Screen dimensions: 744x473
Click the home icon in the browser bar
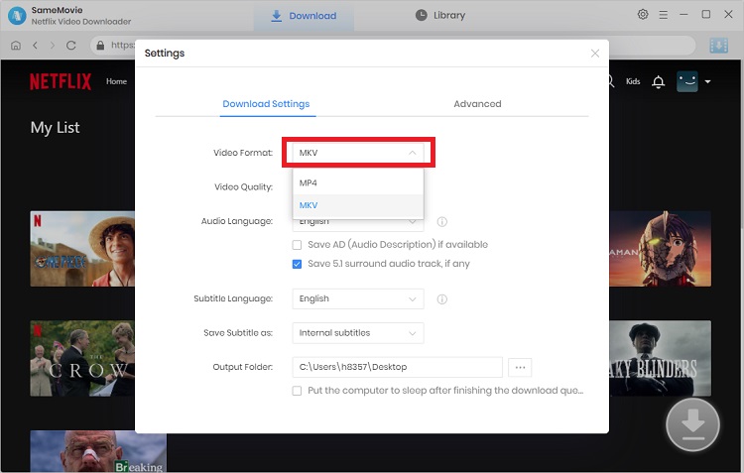coord(16,46)
